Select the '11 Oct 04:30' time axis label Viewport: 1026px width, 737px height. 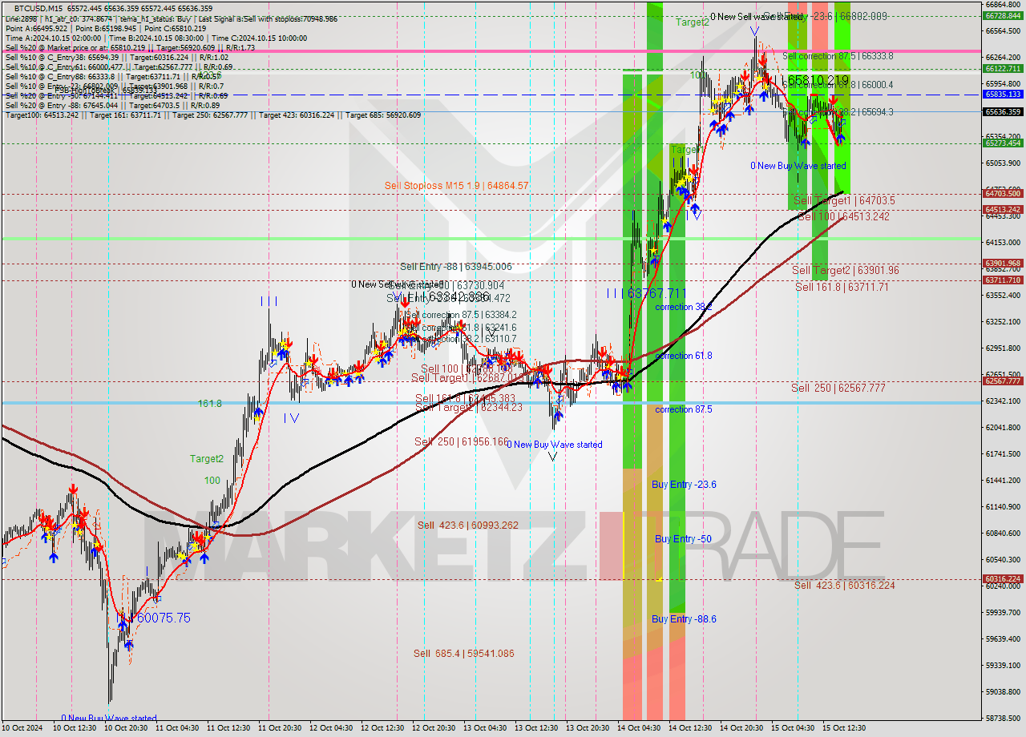(x=178, y=728)
